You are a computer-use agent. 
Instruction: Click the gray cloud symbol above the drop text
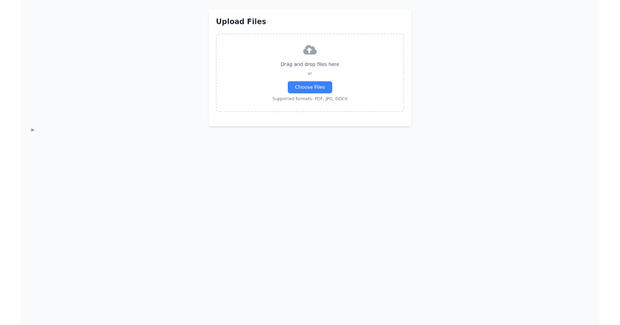coord(310,50)
